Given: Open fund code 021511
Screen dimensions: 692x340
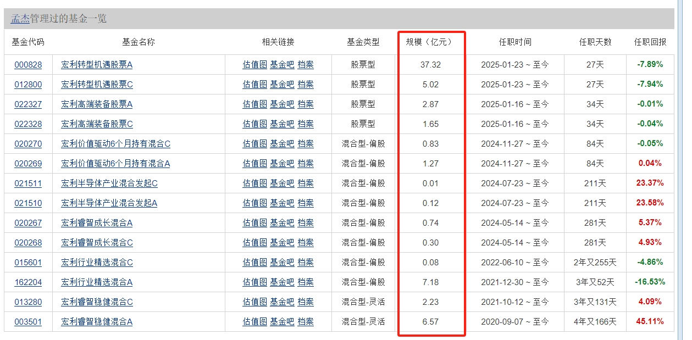Looking at the screenshot, I should 28,183.
